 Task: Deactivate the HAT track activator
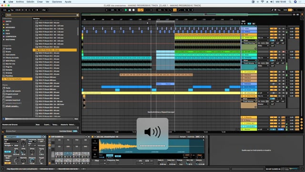pyautogui.click(x=273, y=35)
